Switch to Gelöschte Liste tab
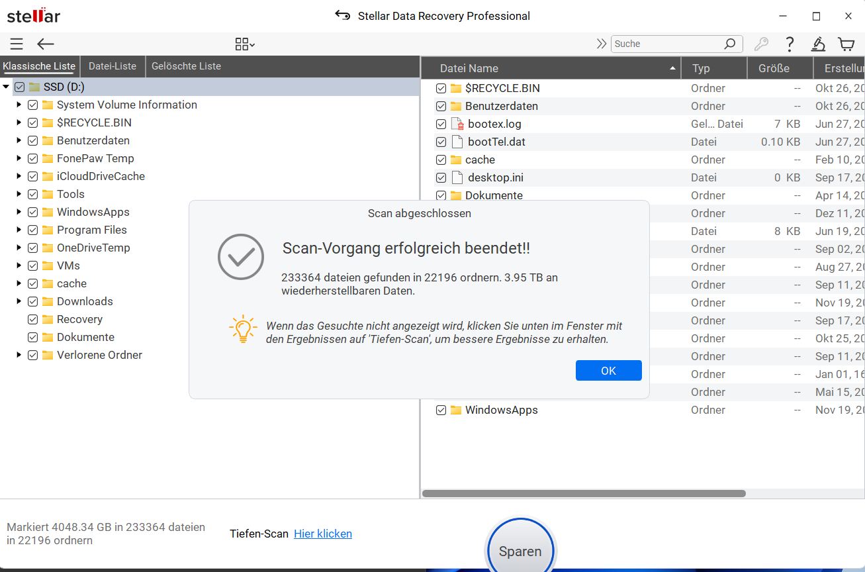 (x=186, y=66)
